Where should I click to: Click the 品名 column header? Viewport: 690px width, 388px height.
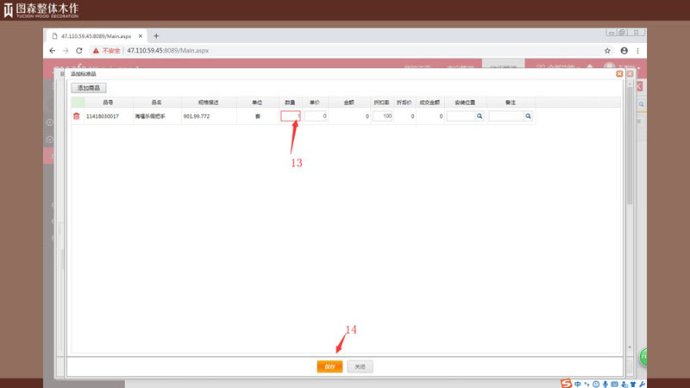156,102
